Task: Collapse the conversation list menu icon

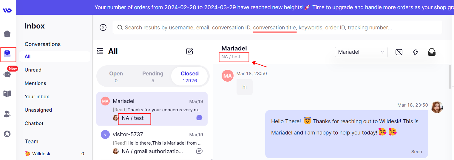Action: [100, 51]
